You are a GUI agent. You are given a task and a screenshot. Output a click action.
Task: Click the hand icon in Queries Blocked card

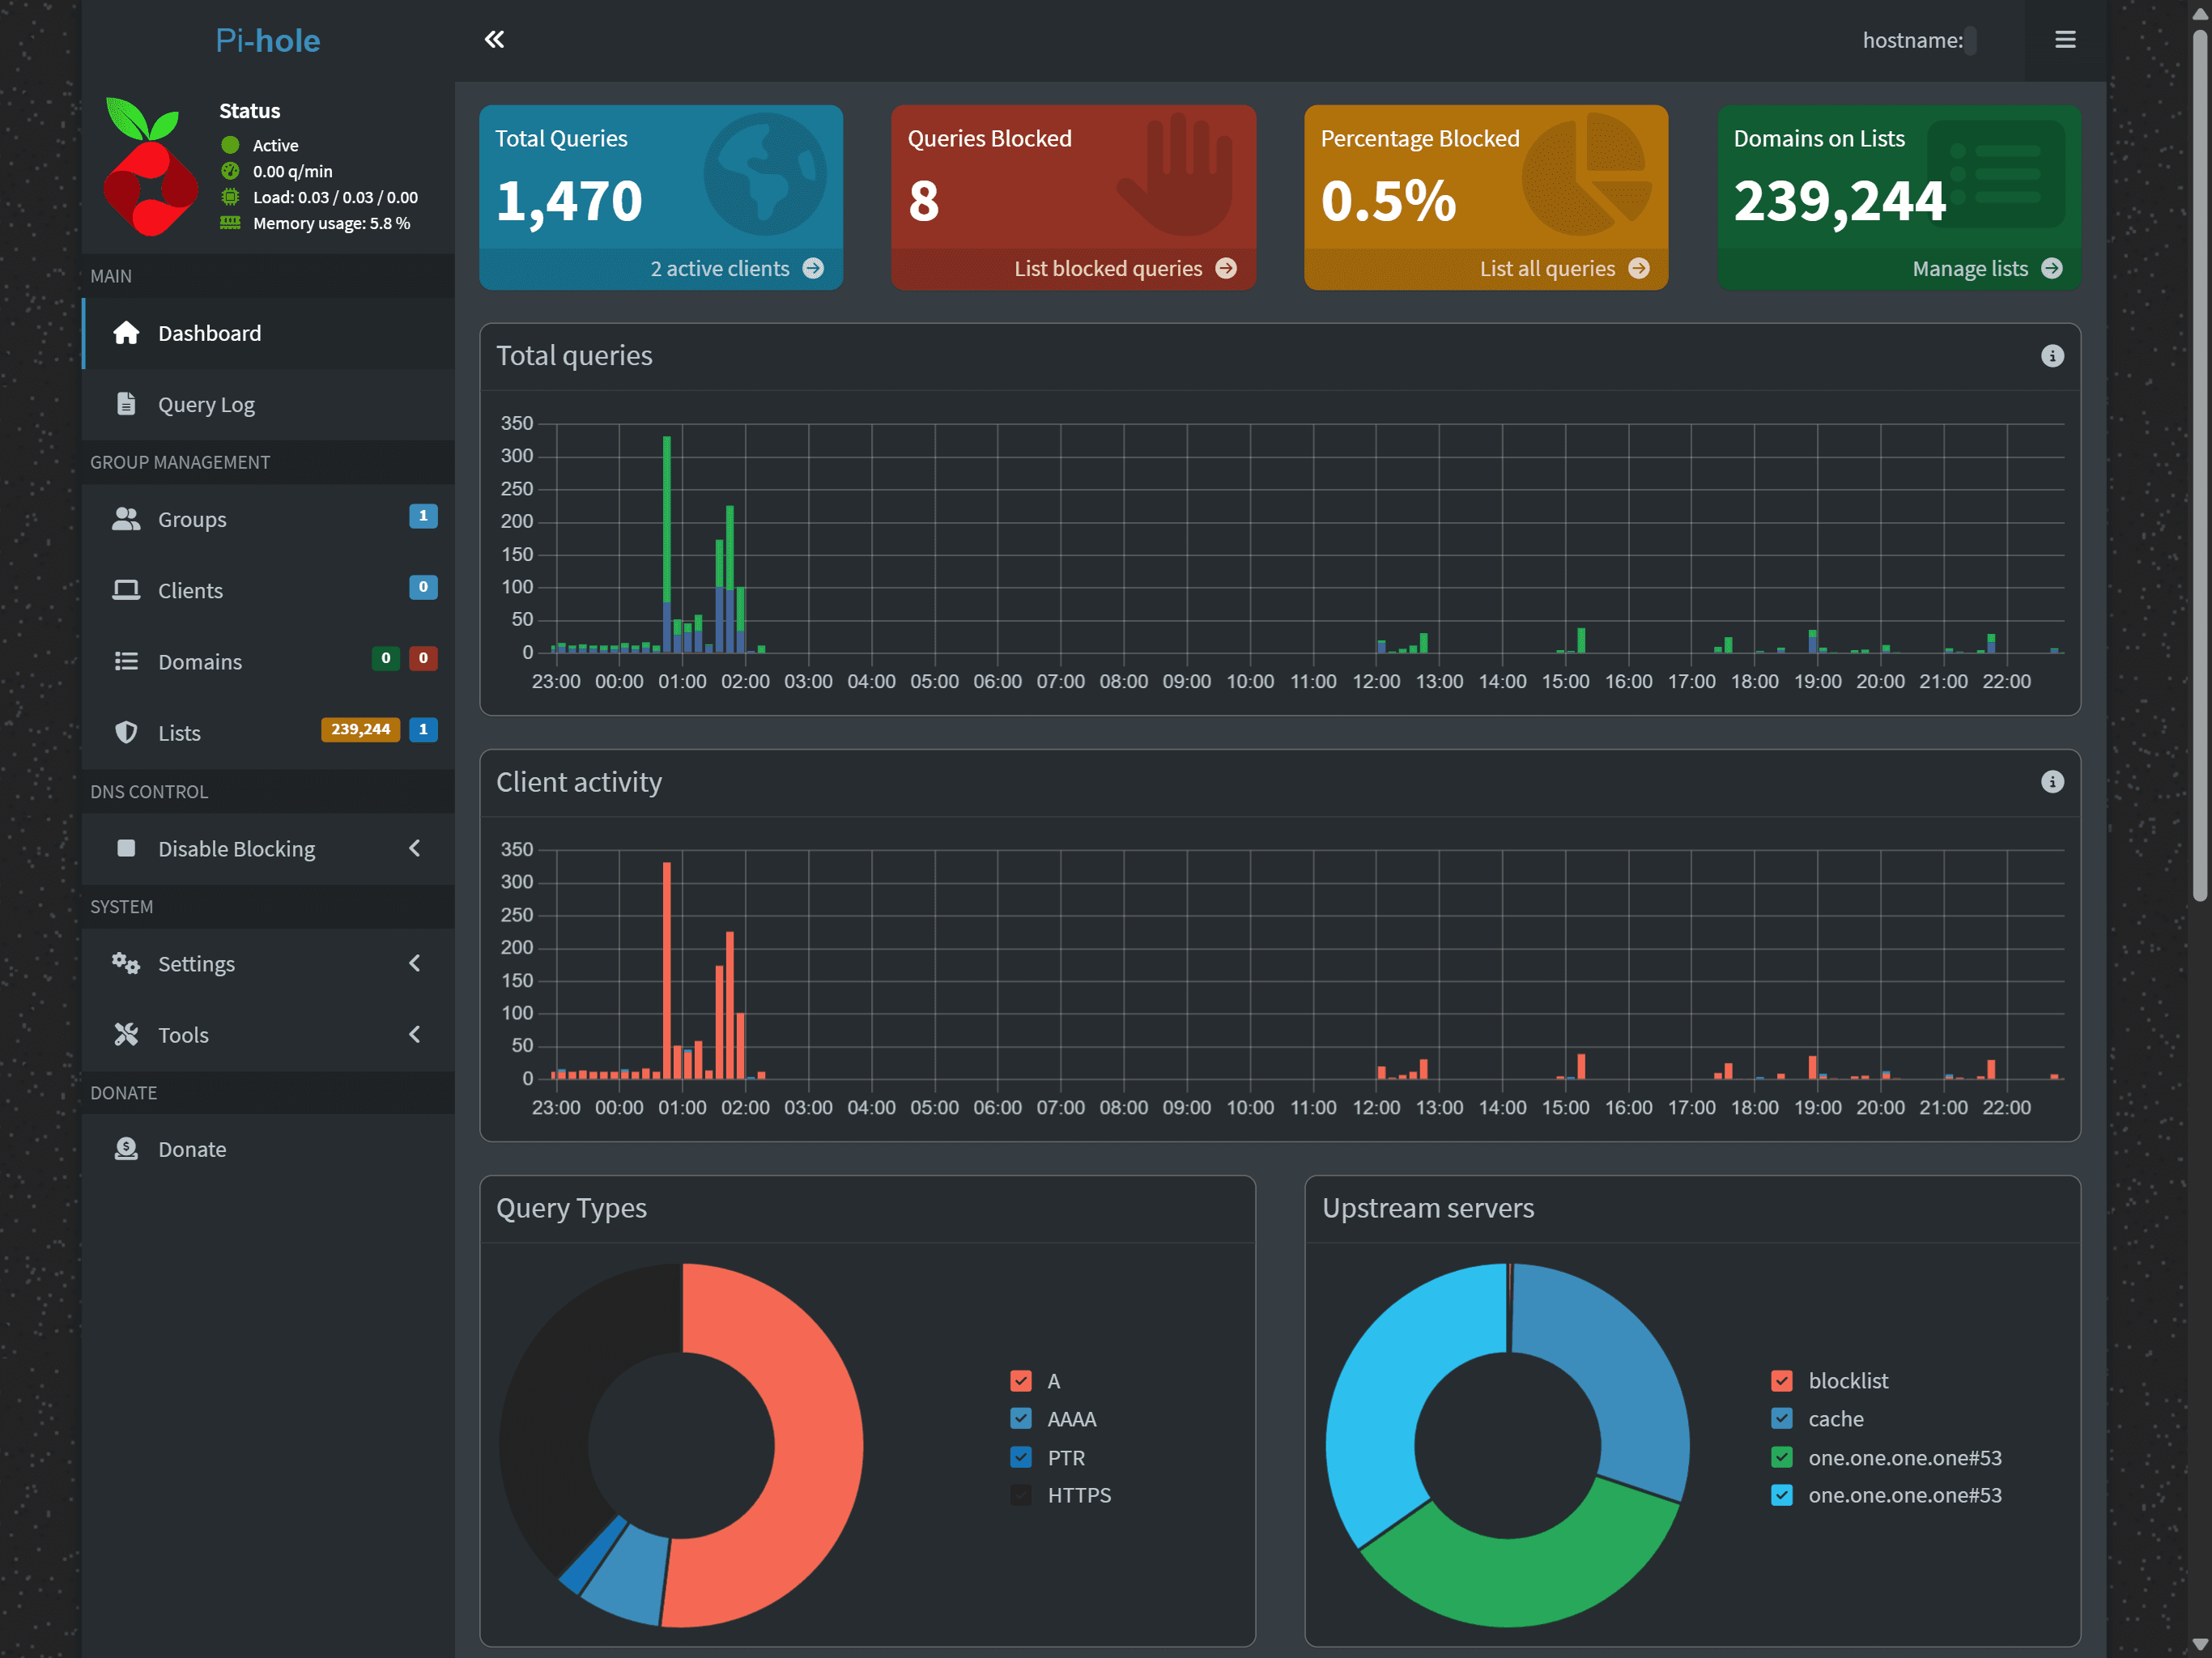click(x=1176, y=174)
